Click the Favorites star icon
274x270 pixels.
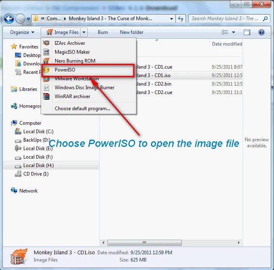pyautogui.click(x=14, y=46)
